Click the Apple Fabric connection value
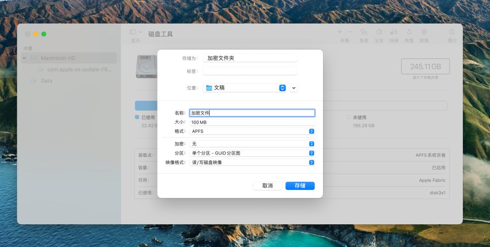Image resolution: width=490 pixels, height=247 pixels. coord(432,180)
